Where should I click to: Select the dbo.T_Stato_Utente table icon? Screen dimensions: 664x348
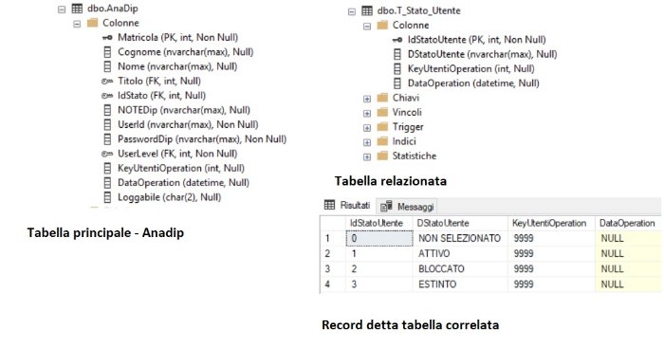[x=367, y=10]
